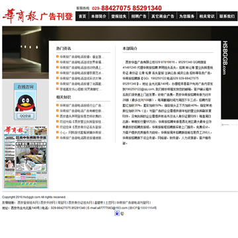Click the 客服热线 label in the header
This screenshot has width=238, height=238.
tap(83, 8)
